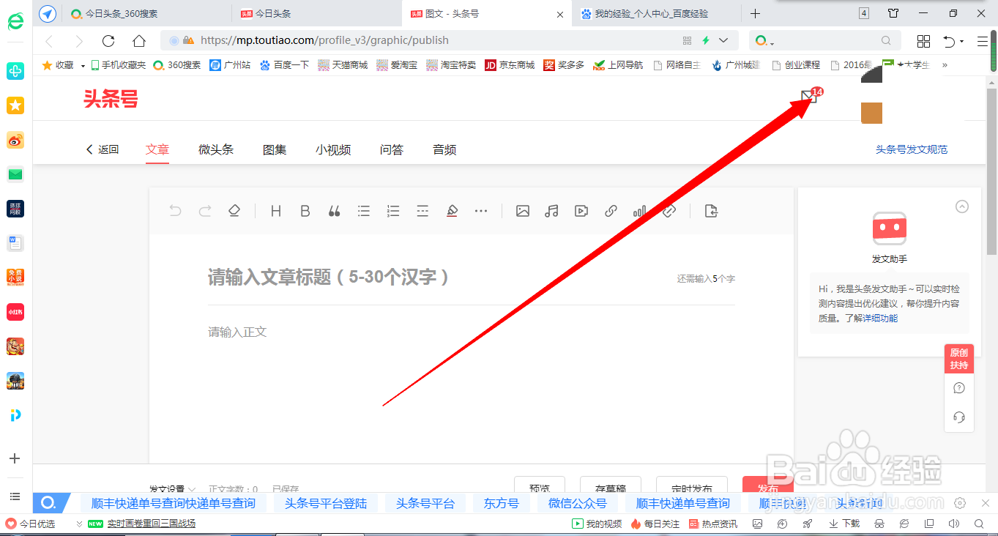The image size is (998, 536).
Task: Switch to the 问答 tab
Action: pos(392,149)
